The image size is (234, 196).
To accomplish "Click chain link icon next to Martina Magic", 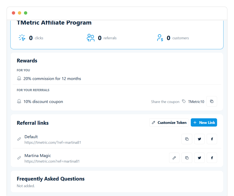I will (x=19, y=158).
